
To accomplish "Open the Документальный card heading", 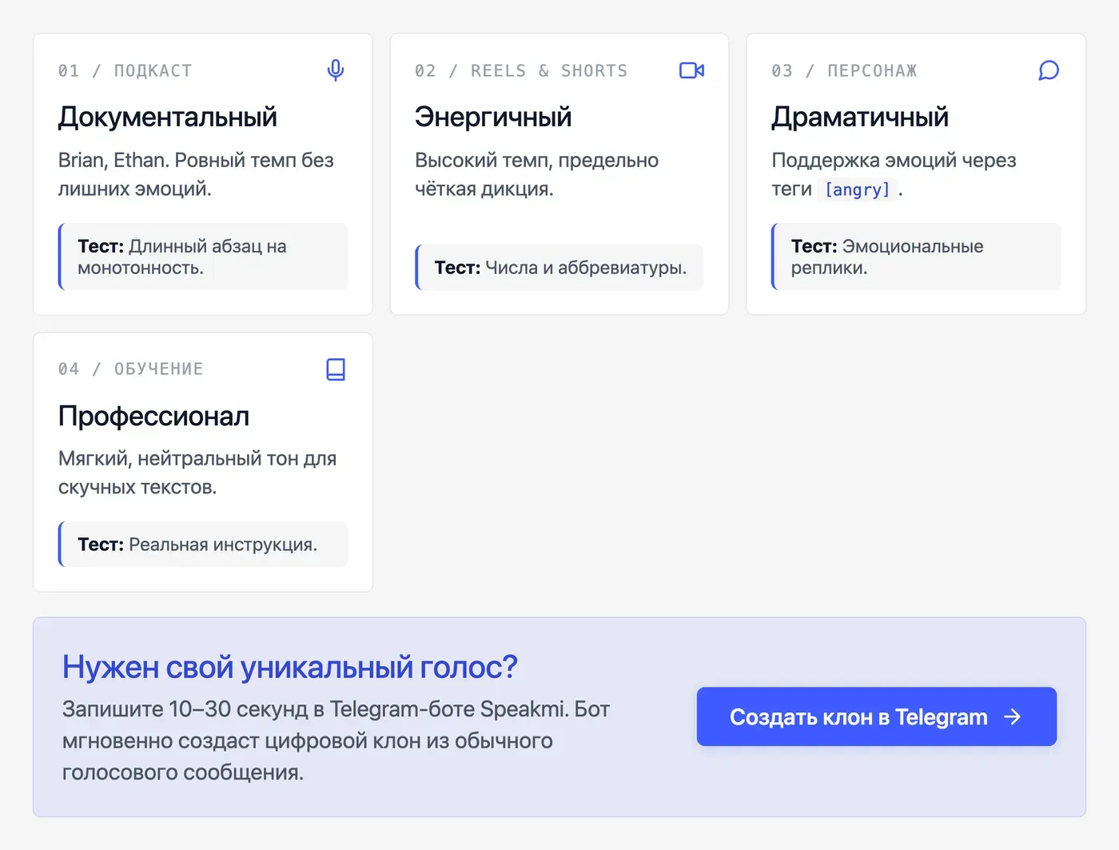I will point(168,118).
